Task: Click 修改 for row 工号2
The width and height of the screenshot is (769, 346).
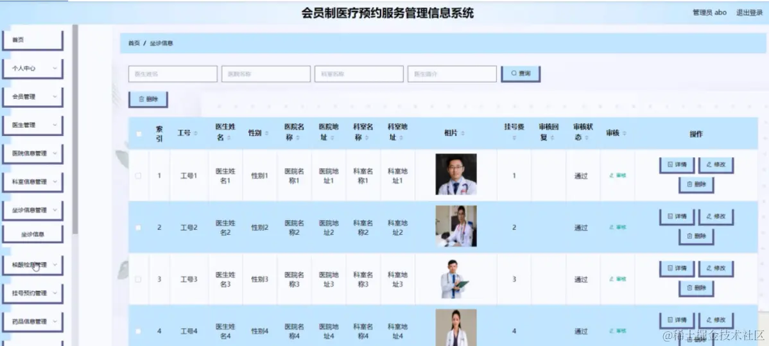Action: click(716, 216)
